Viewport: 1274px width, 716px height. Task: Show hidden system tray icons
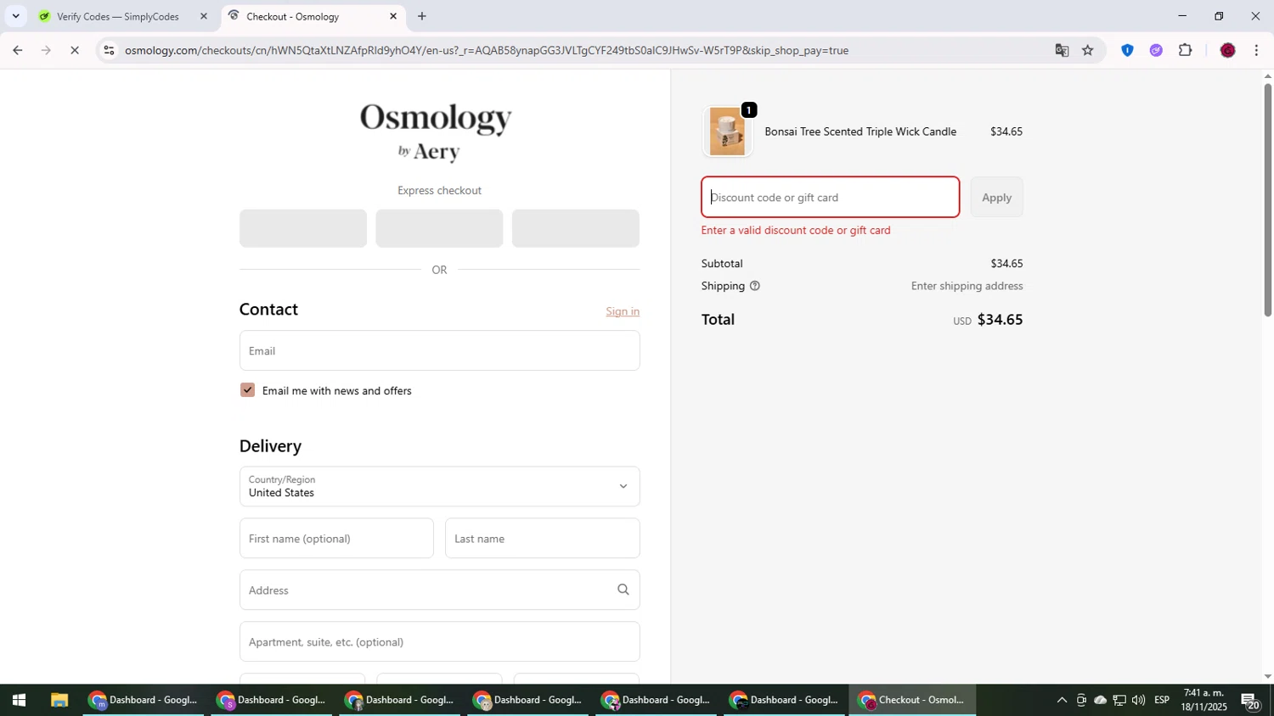click(x=1062, y=700)
